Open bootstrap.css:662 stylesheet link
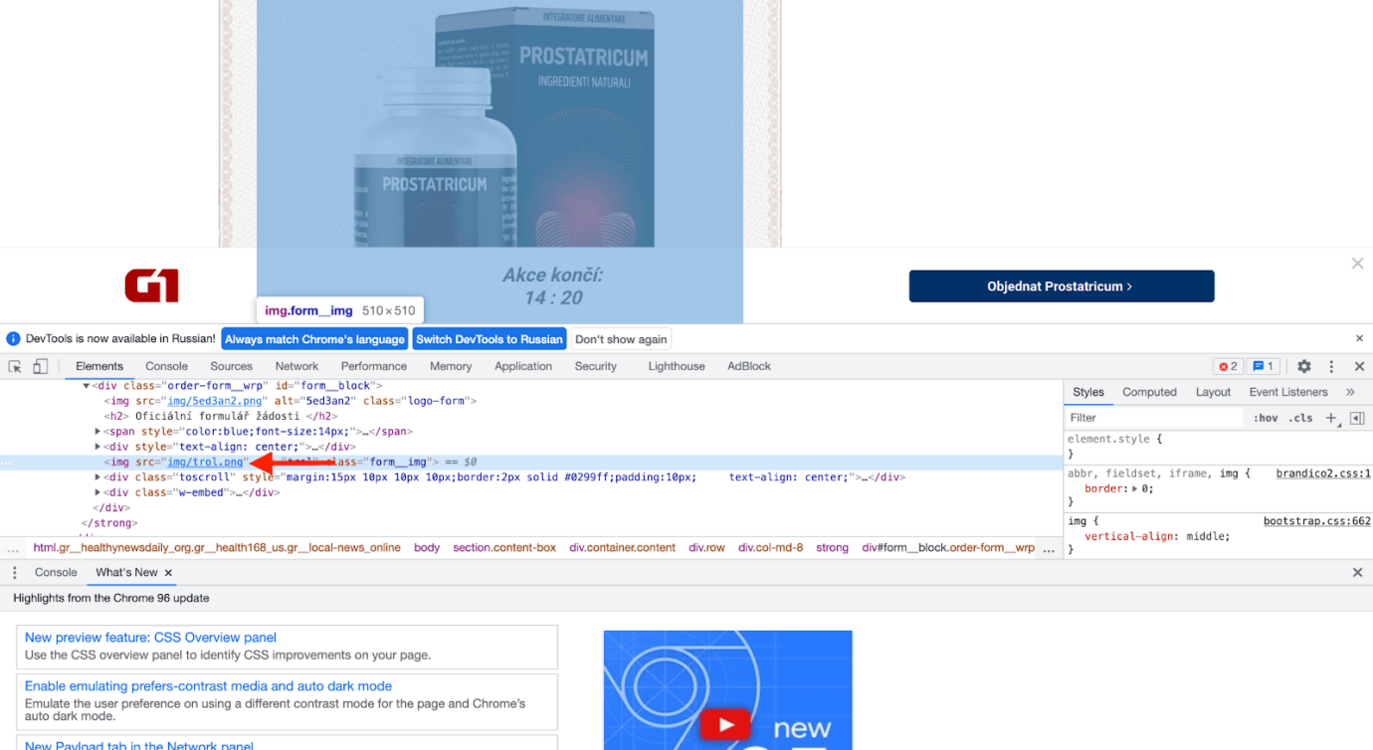Viewport: 1373px width, 750px height. [1317, 521]
